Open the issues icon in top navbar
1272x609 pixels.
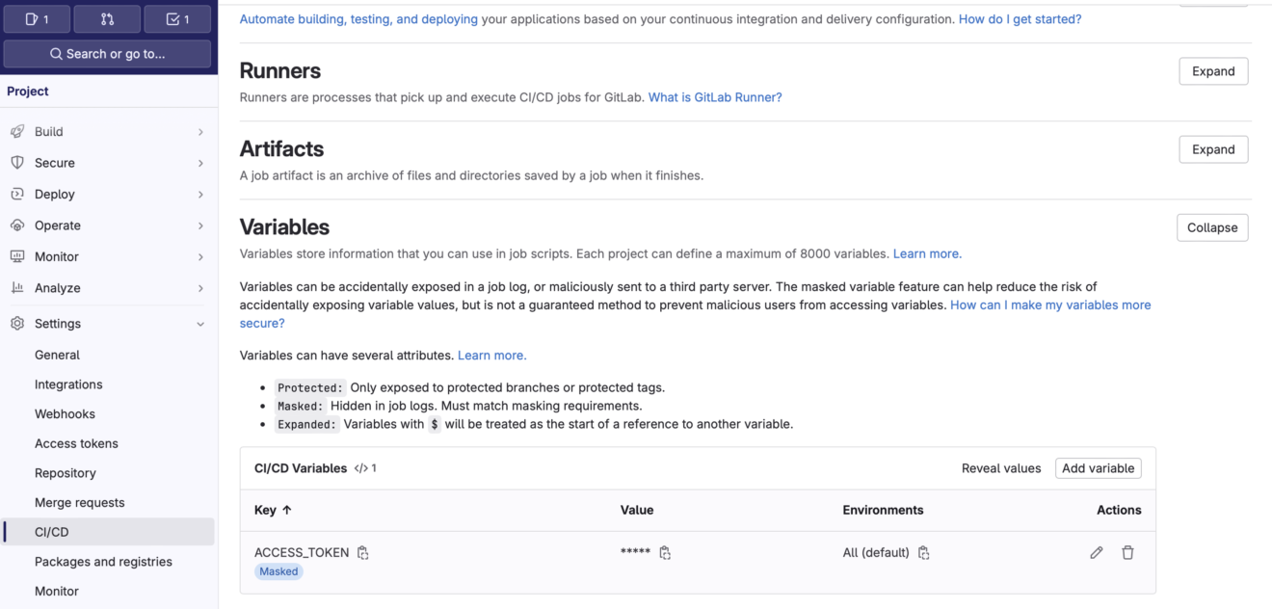coord(36,18)
